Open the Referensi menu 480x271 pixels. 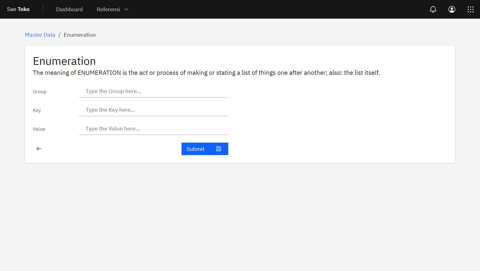[108, 9]
